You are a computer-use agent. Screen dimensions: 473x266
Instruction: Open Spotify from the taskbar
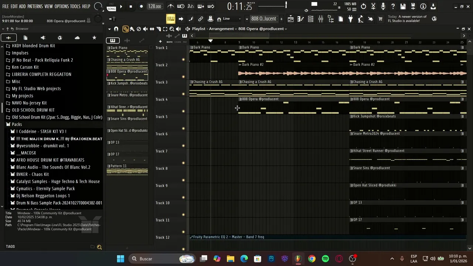[x=326, y=259]
